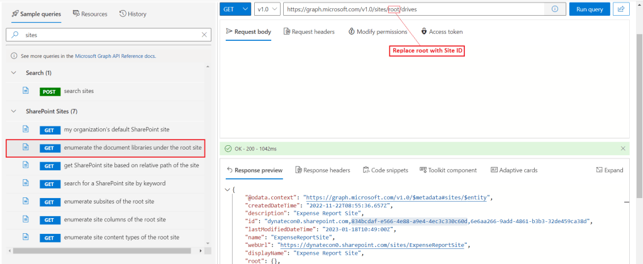Click document icon beside enumerate site columns query
Image resolution: width=643 pixels, height=264 pixels.
[26, 219]
